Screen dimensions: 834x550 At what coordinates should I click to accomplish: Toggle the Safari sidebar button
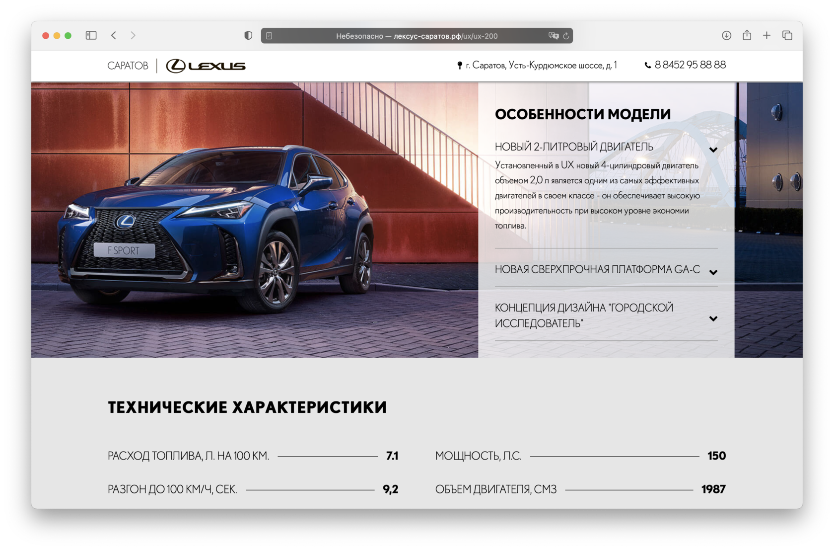91,35
